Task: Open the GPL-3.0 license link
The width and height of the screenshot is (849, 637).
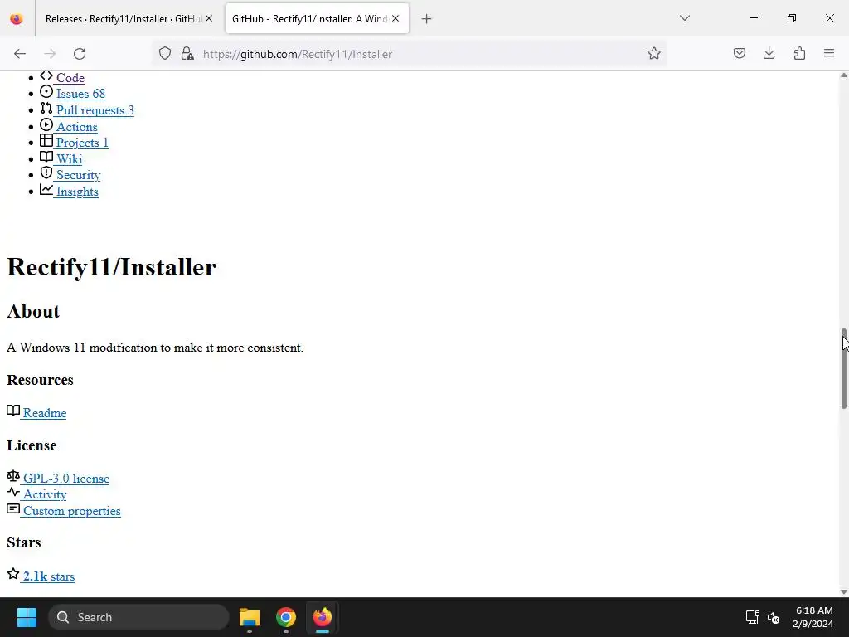Action: point(66,479)
